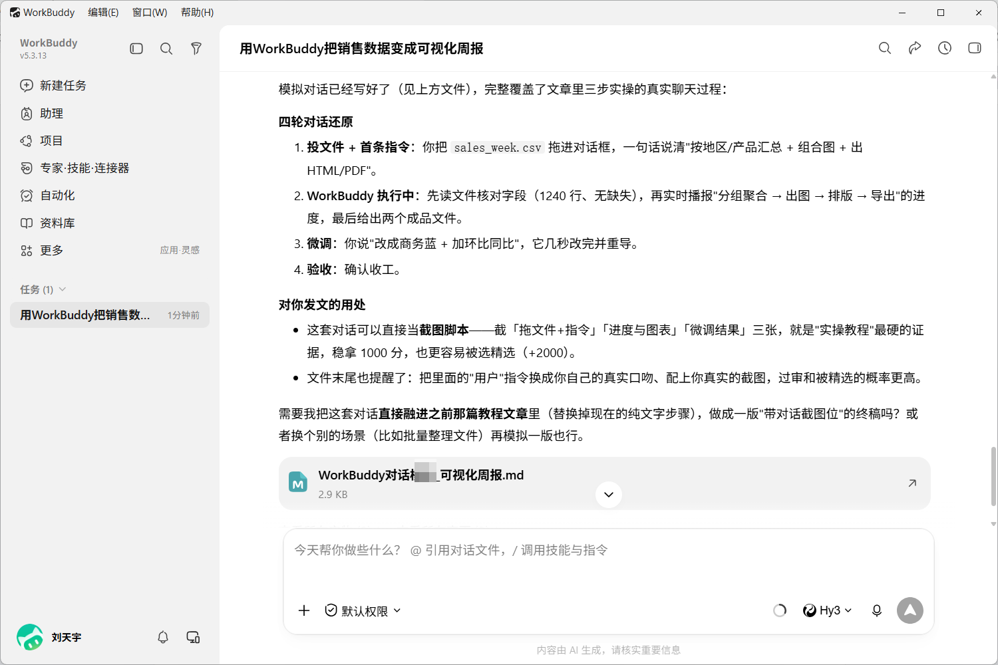Click the loading spinner icon

point(780,610)
